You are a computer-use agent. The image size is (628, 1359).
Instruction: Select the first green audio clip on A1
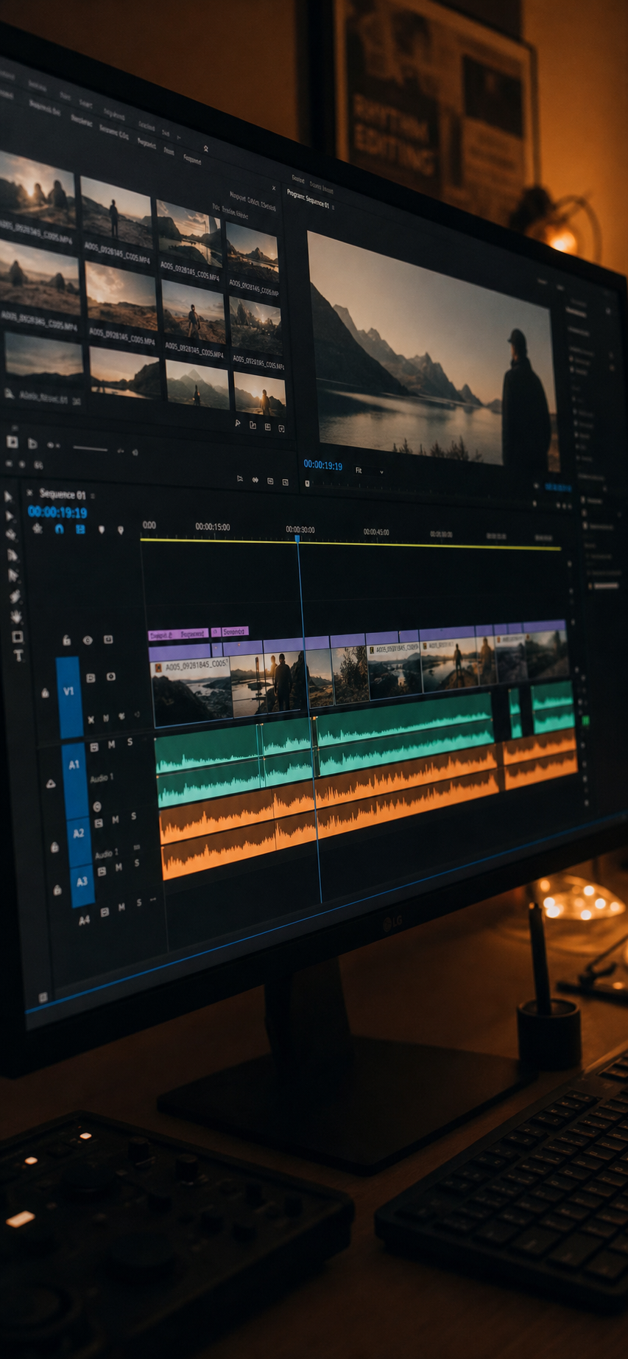point(208,764)
